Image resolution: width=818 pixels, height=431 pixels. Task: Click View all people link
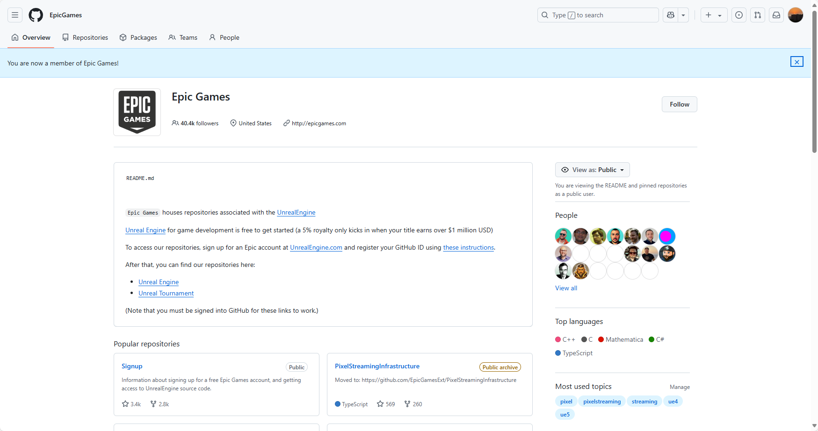coord(566,288)
